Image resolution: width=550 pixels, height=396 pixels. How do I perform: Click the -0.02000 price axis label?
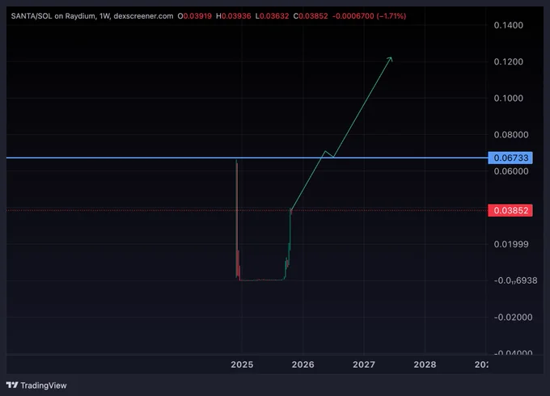[513, 317]
